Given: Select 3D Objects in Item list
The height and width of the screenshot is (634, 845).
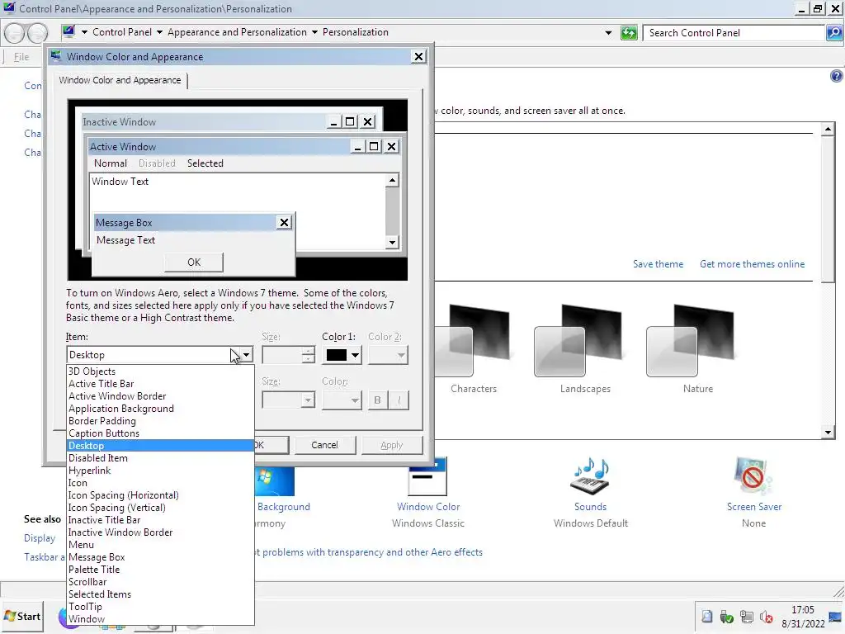Looking at the screenshot, I should pyautogui.click(x=160, y=371).
